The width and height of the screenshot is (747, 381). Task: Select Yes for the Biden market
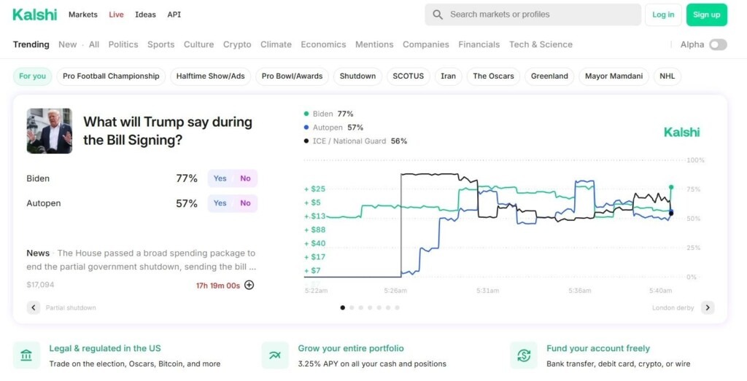pos(220,178)
